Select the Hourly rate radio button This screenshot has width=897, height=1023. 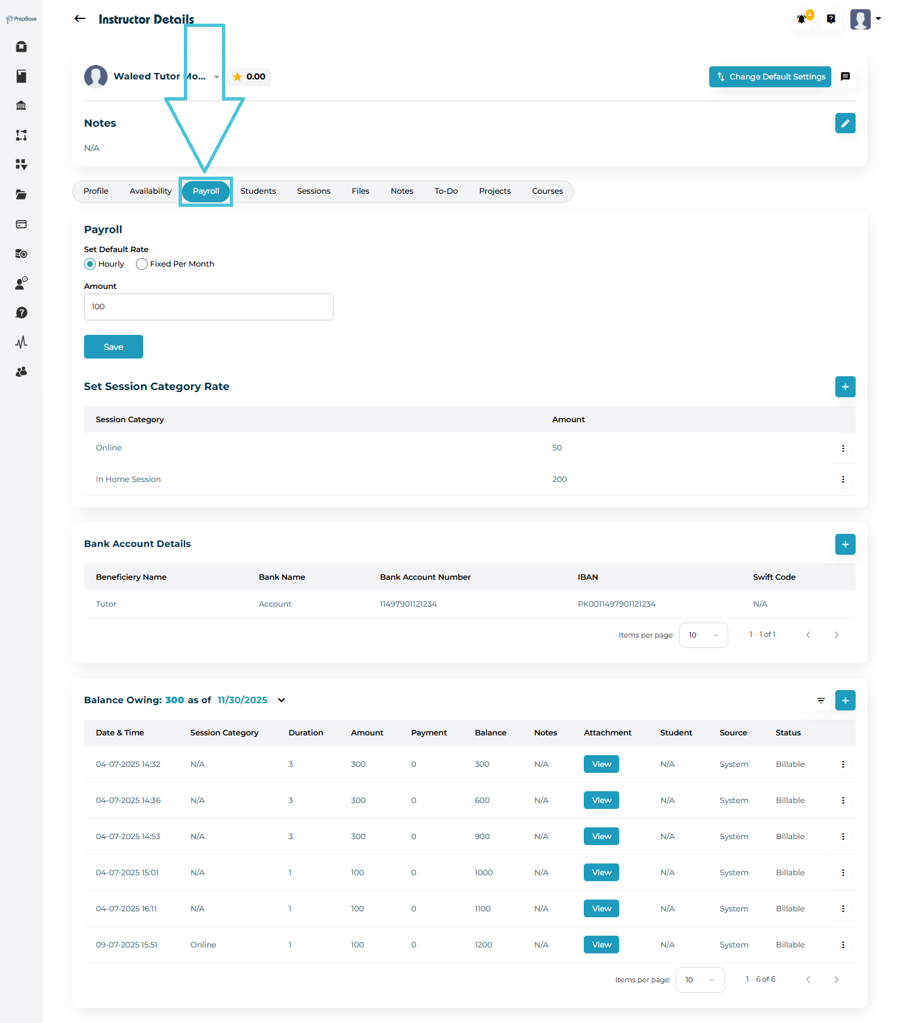[90, 264]
